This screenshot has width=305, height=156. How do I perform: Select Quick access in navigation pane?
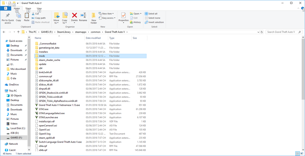15,41
